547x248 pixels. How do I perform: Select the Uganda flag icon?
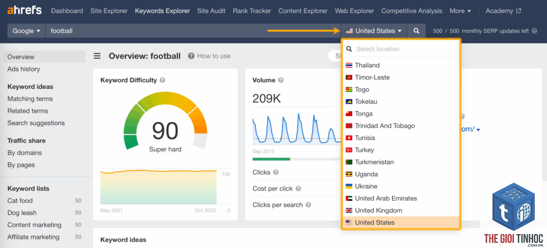click(x=349, y=174)
